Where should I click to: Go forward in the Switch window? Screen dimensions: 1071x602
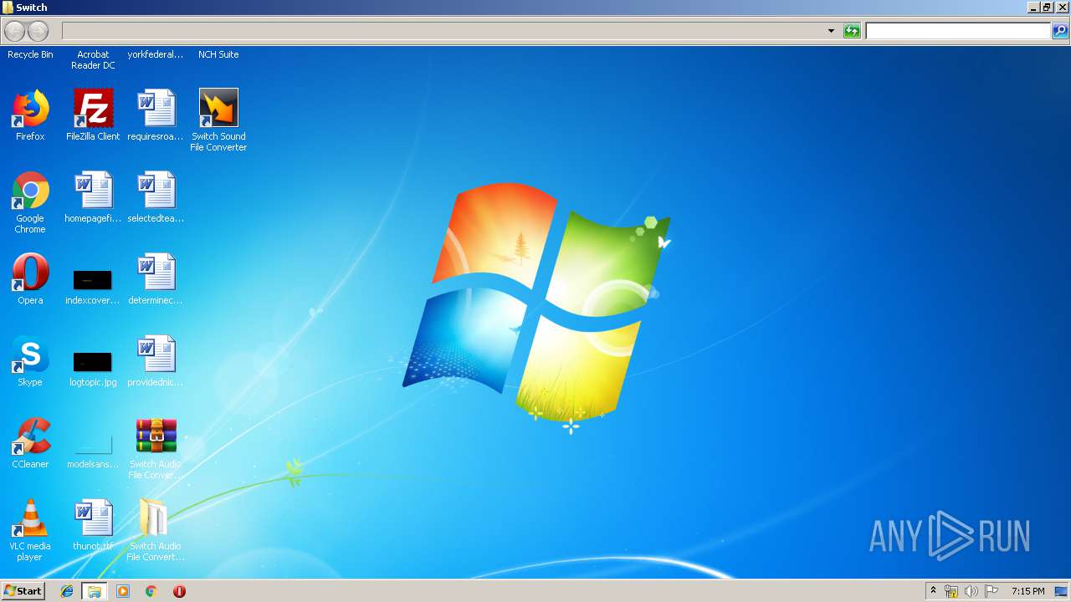click(x=38, y=31)
